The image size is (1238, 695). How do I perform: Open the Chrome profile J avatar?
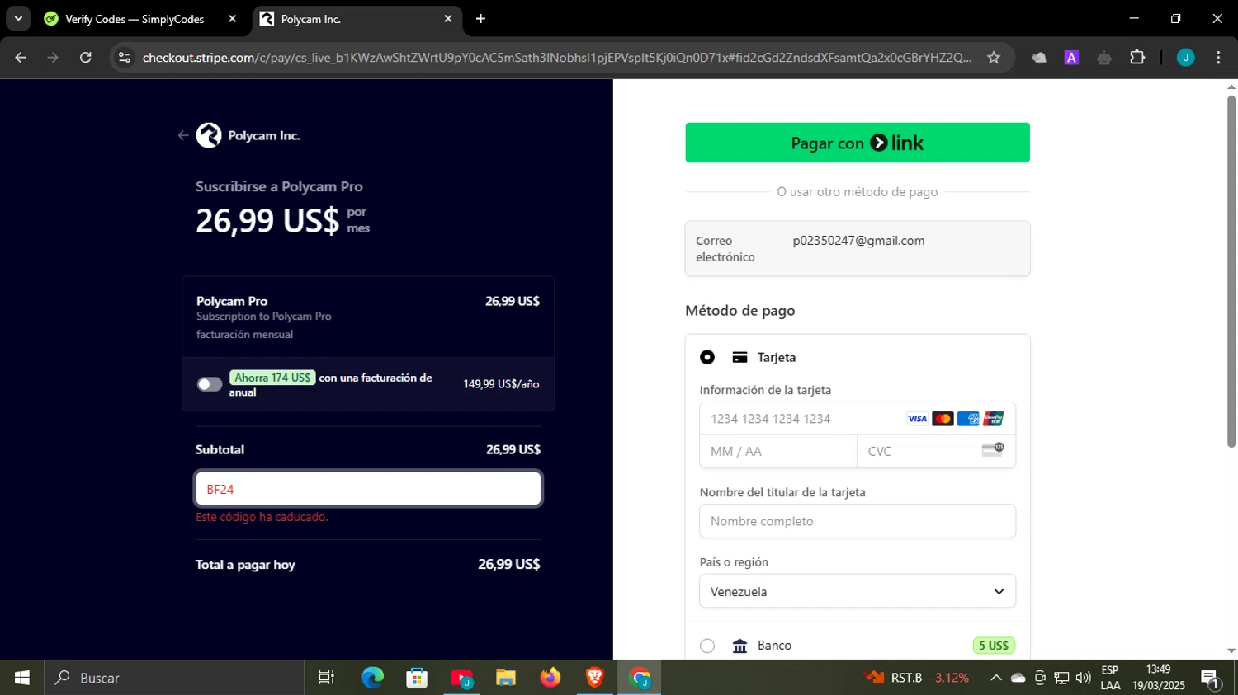pyautogui.click(x=1186, y=58)
